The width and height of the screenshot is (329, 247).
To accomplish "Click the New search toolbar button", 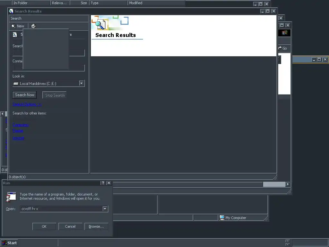I will (x=18, y=26).
